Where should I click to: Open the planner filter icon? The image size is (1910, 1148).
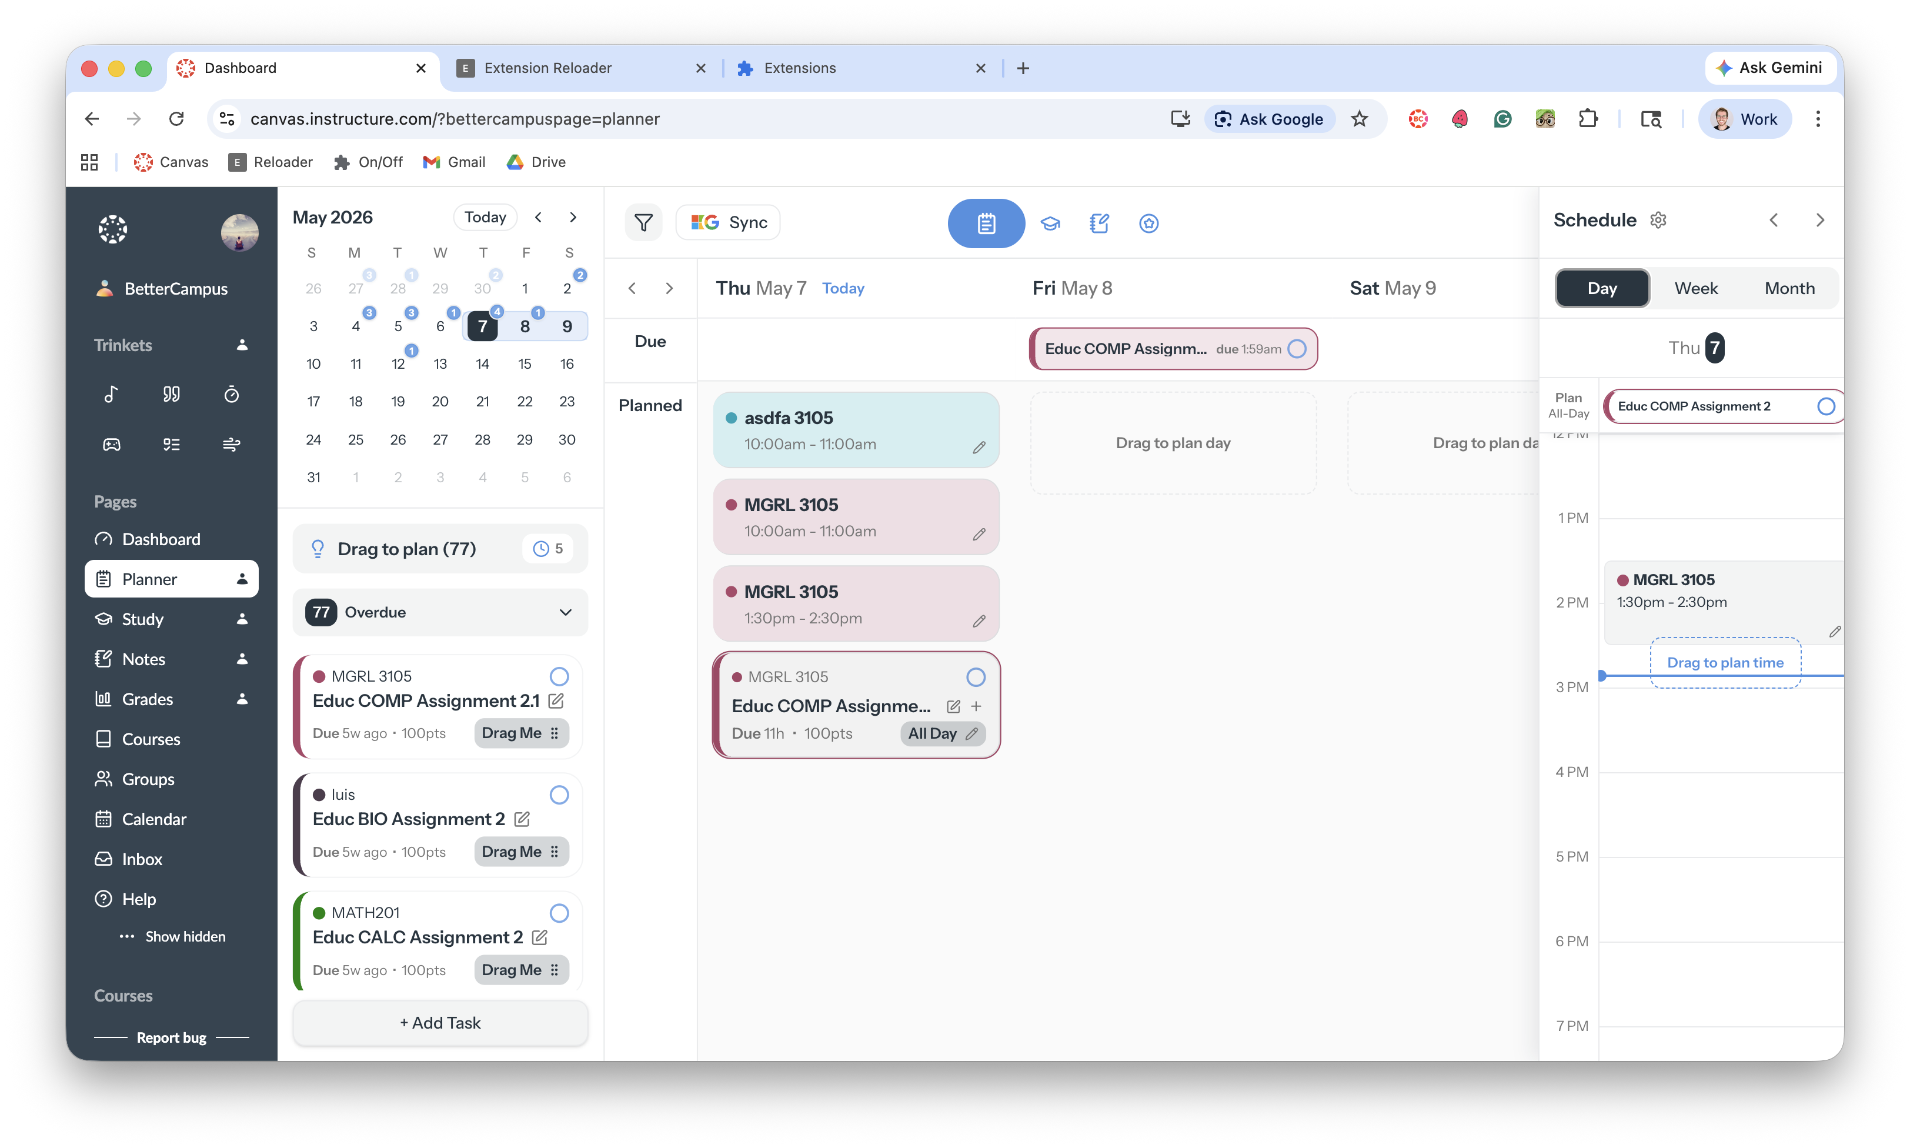pyautogui.click(x=643, y=223)
